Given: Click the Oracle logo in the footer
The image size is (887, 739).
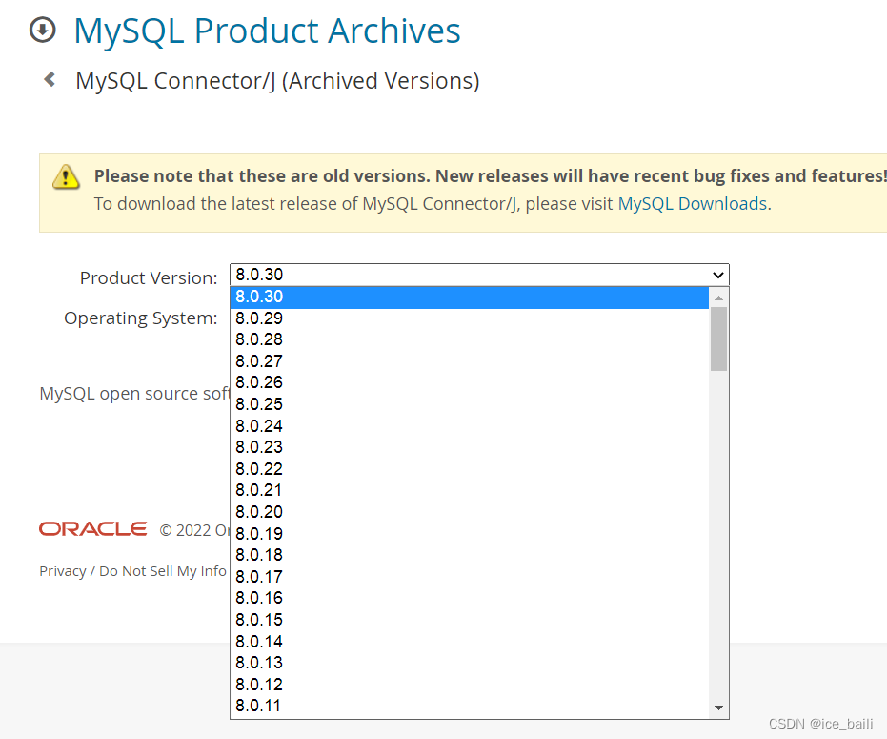Looking at the screenshot, I should click(92, 529).
